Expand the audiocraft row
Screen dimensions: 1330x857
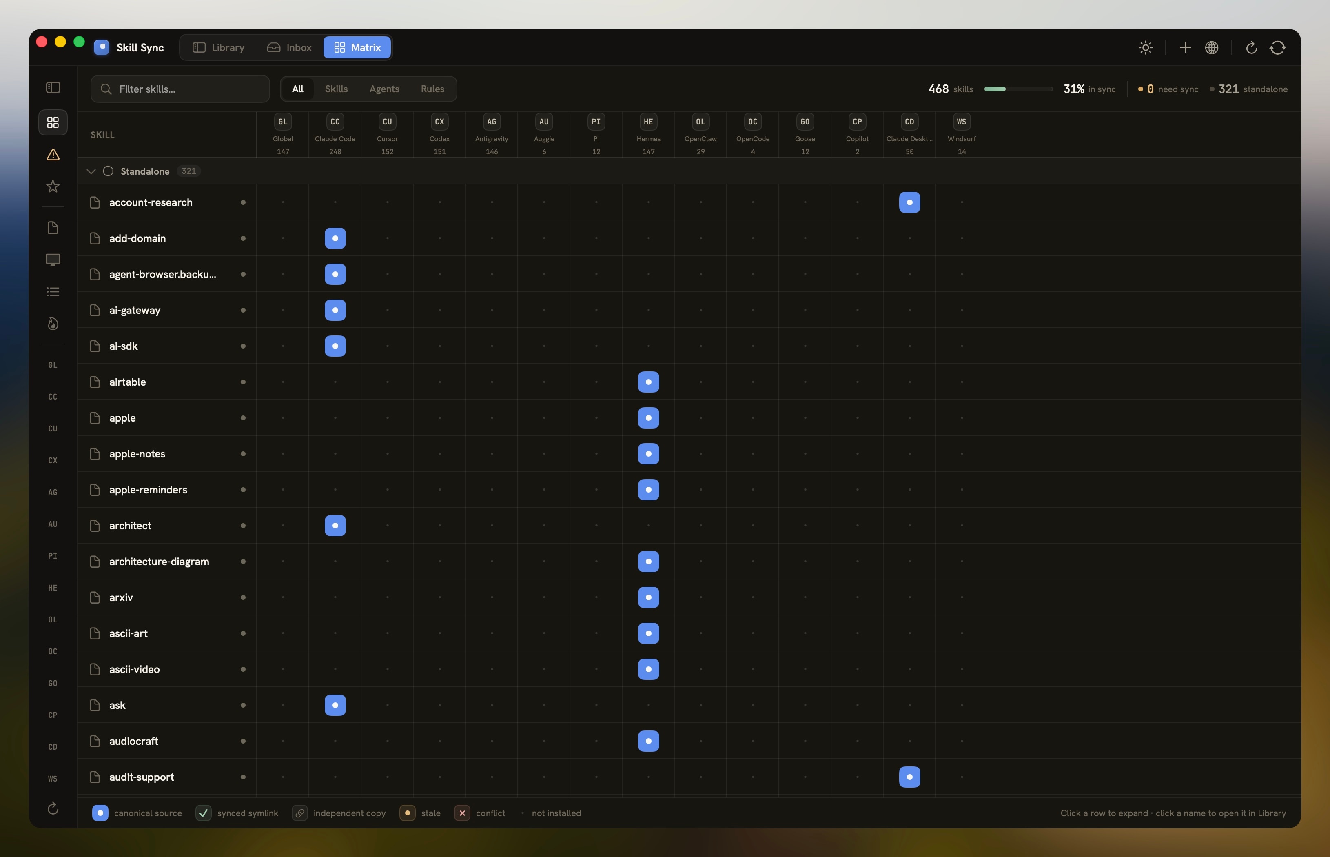tap(689, 741)
